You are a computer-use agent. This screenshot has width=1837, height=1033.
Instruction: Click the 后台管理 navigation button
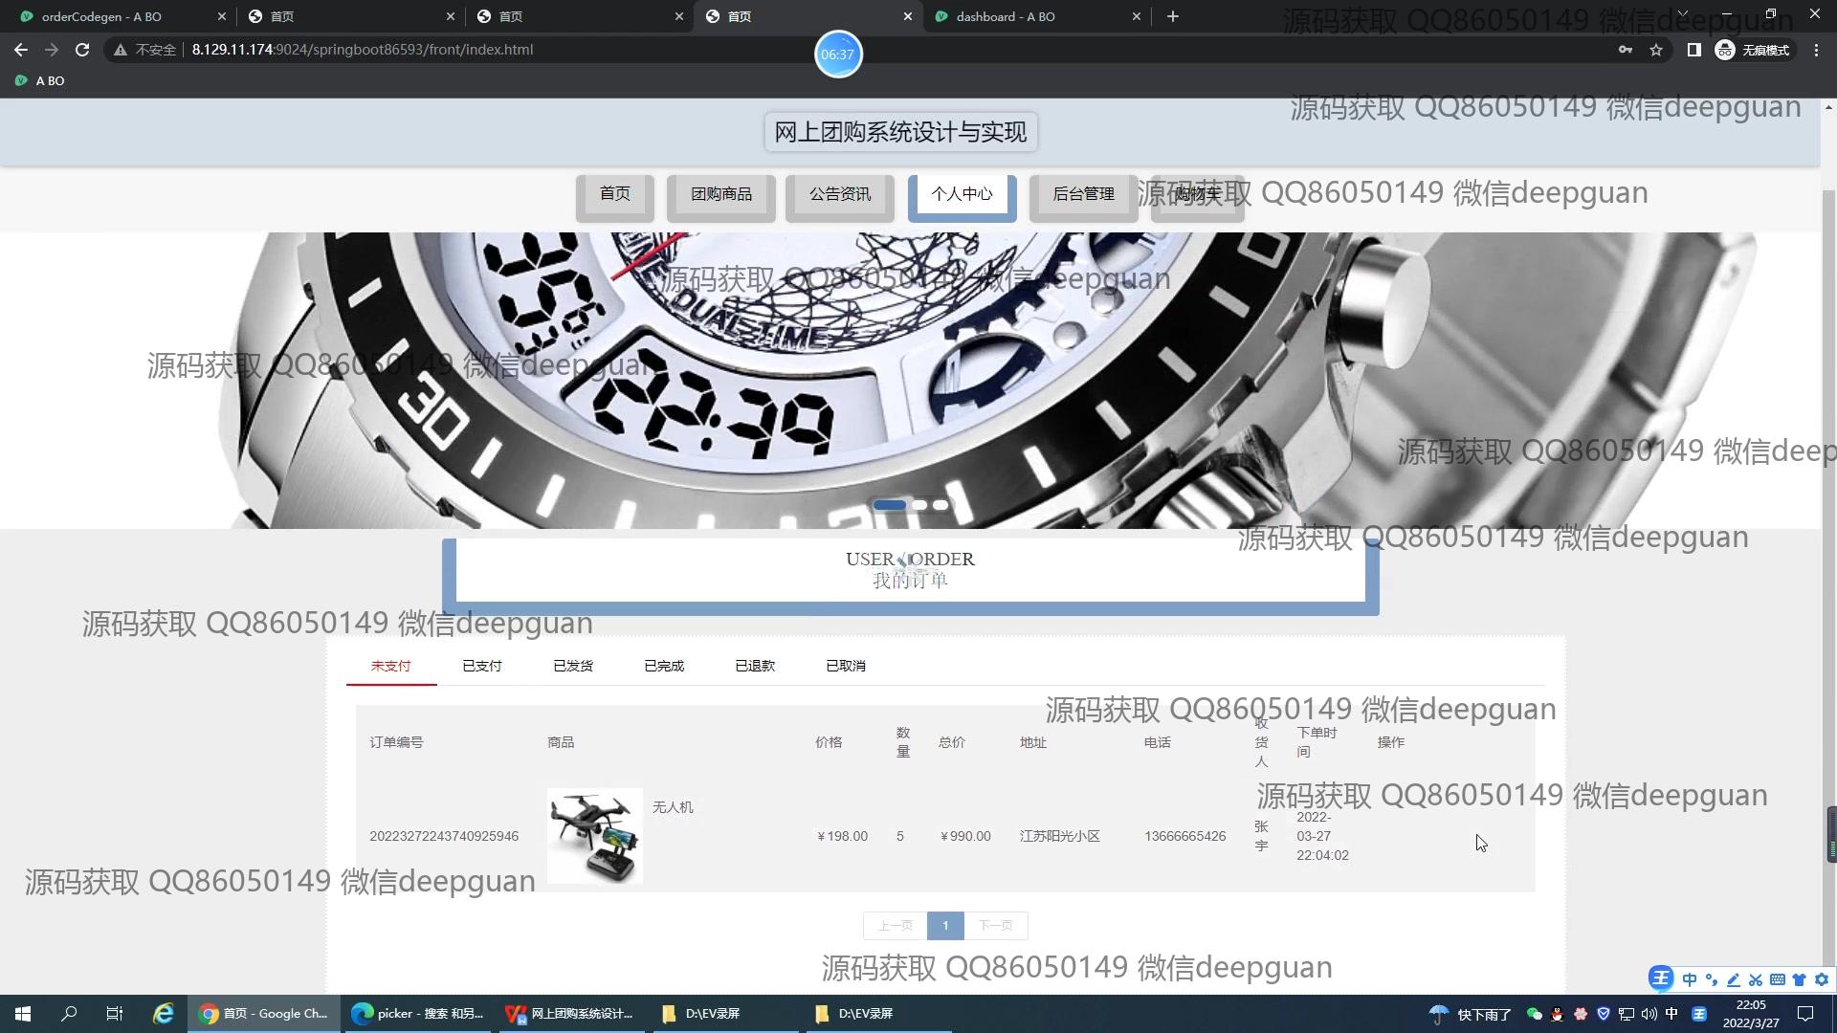click(x=1083, y=194)
